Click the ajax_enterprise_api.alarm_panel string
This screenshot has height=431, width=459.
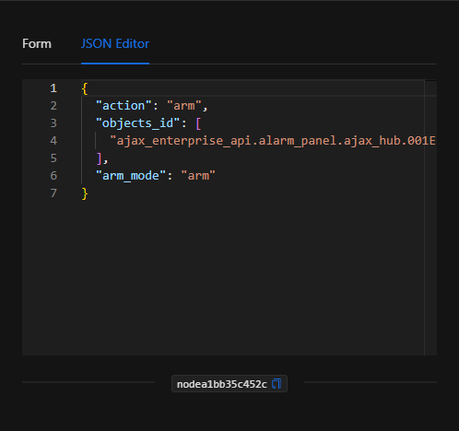click(x=273, y=141)
